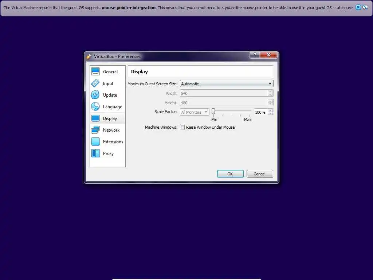Click the Width field showing 640
Viewport: 373px width, 280px height.
click(x=224, y=93)
